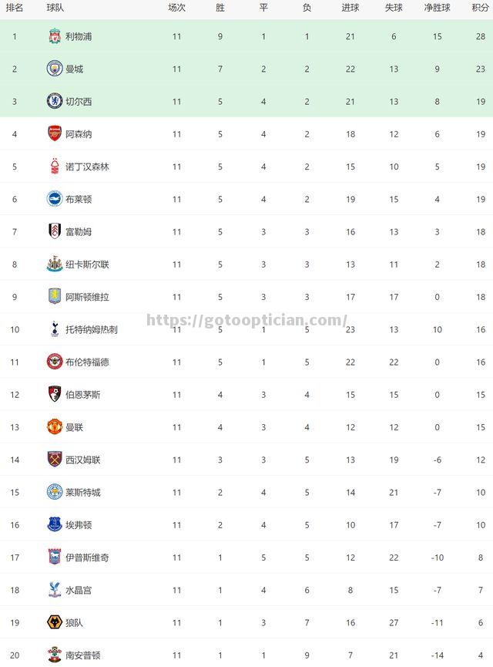Select the Brighton seagull badge
This screenshot has width=493, height=667.
pyautogui.click(x=55, y=199)
